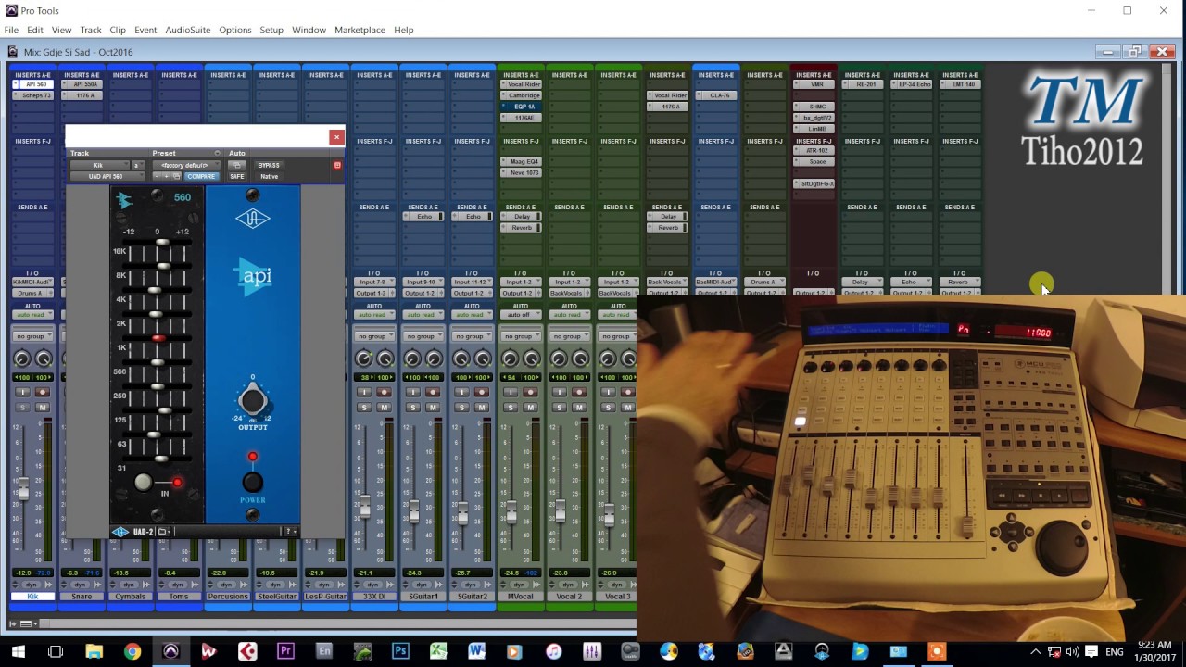The image size is (1186, 667).
Task: Click the 16K band slider on API 560
Action: [163, 243]
